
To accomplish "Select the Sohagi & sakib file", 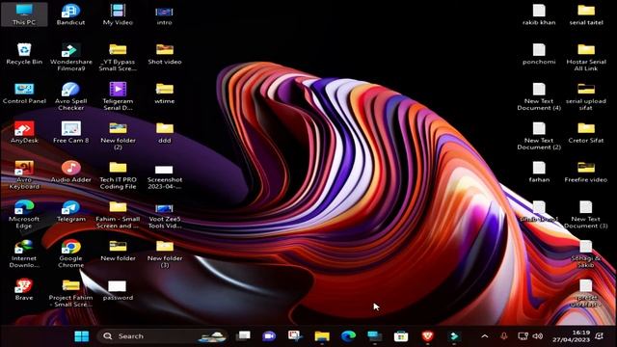I will coord(586,254).
